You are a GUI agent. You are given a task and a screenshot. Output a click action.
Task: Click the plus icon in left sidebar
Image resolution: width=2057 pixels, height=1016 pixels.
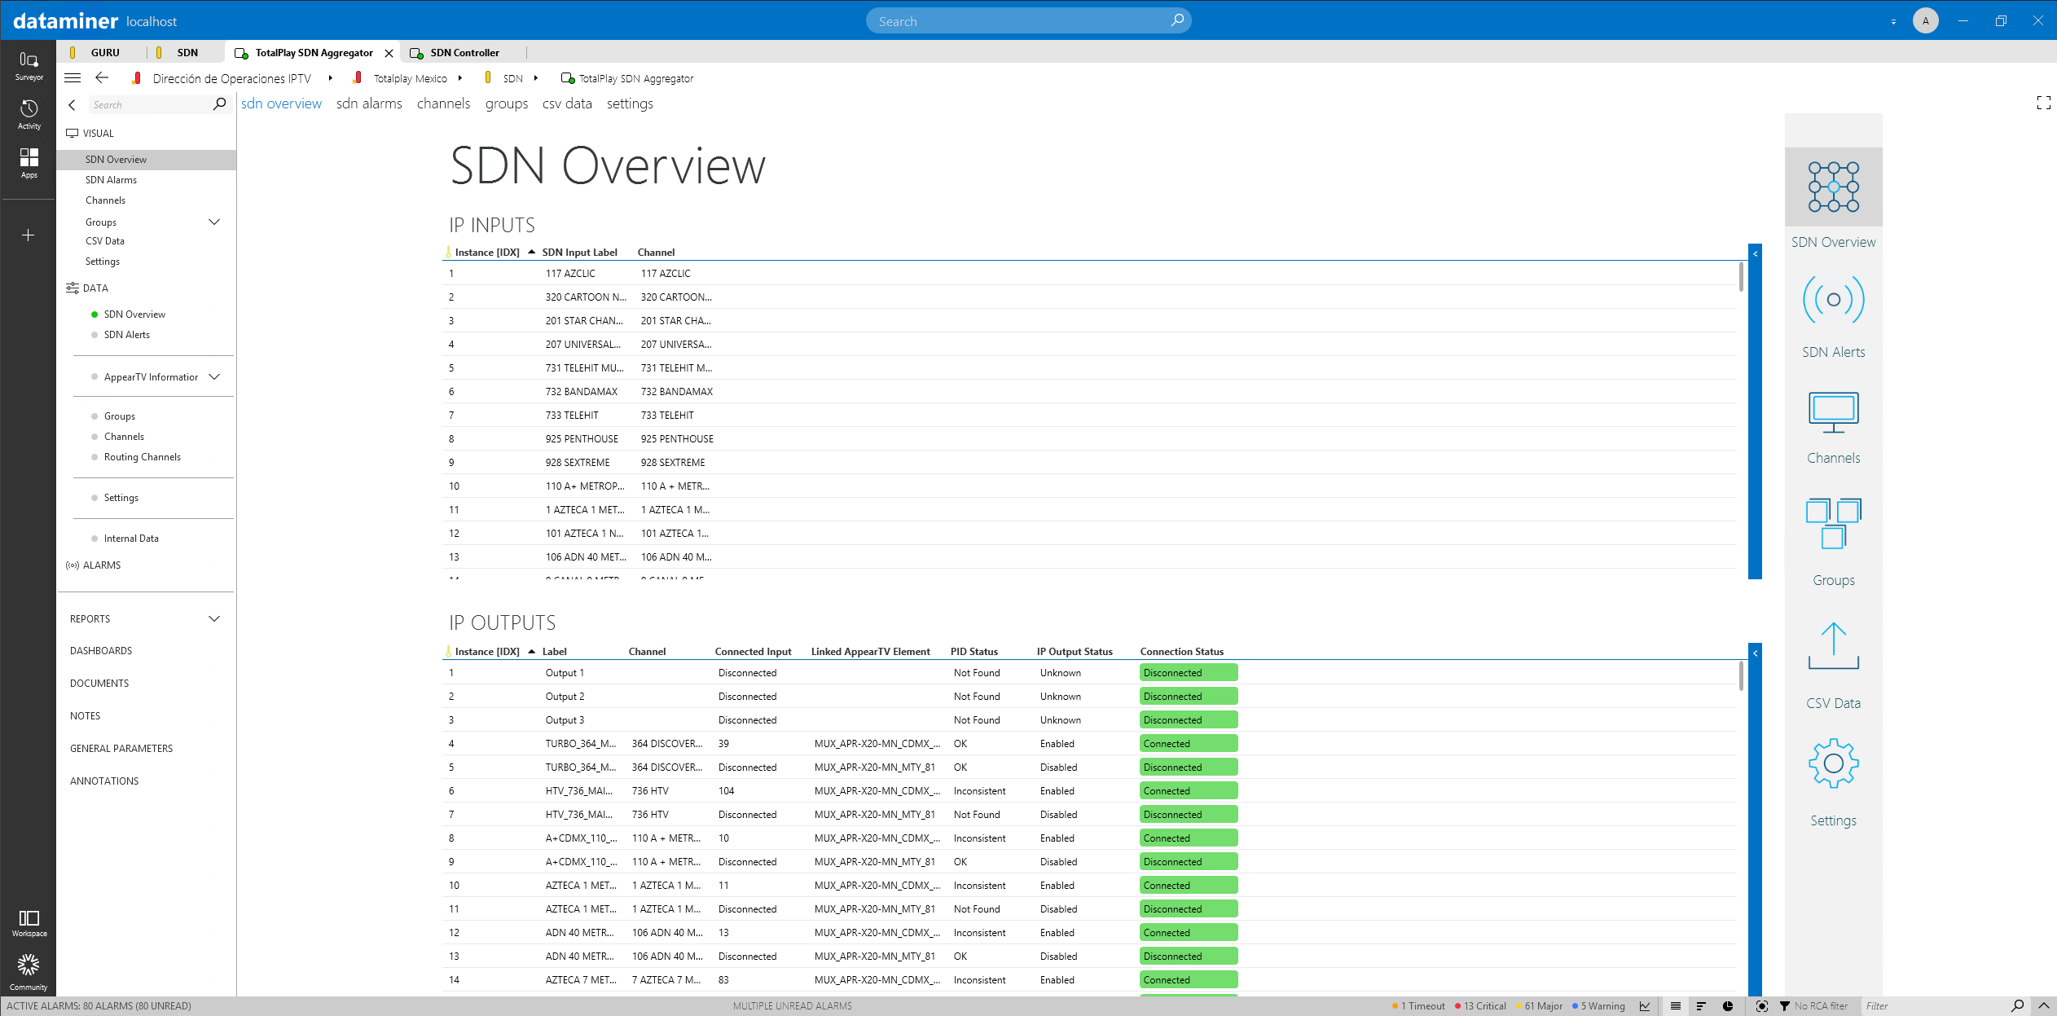click(x=29, y=235)
